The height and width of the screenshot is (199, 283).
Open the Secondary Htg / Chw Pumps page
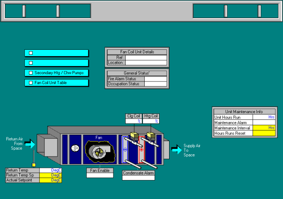click(59, 73)
